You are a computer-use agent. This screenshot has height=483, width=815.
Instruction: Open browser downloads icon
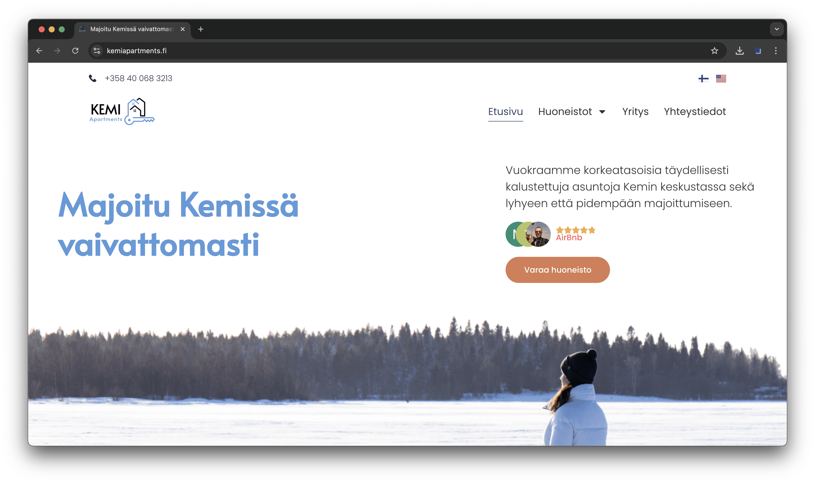tap(739, 51)
